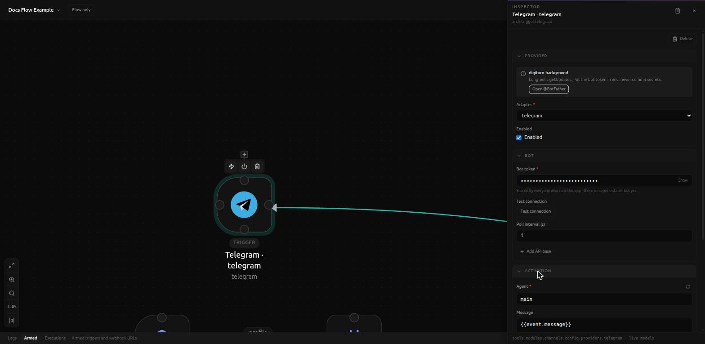The width and height of the screenshot is (705, 344).
Task: Click the right connector handle of Telegram node
Action: [269, 205]
